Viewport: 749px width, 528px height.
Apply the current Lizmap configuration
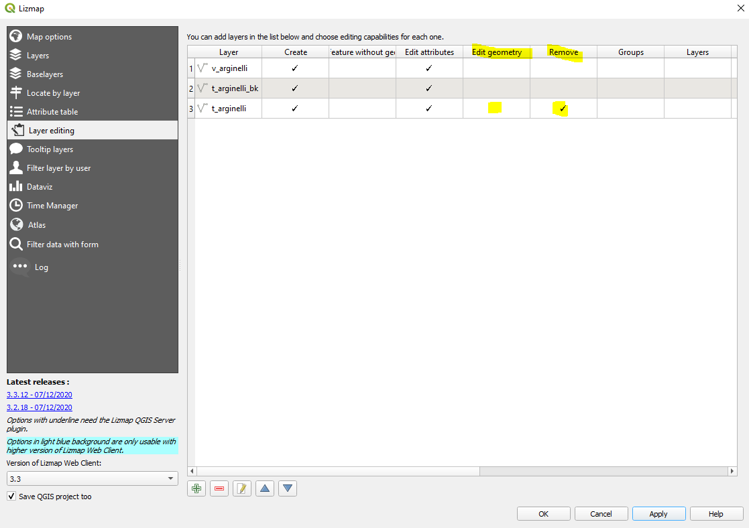[x=658, y=513]
